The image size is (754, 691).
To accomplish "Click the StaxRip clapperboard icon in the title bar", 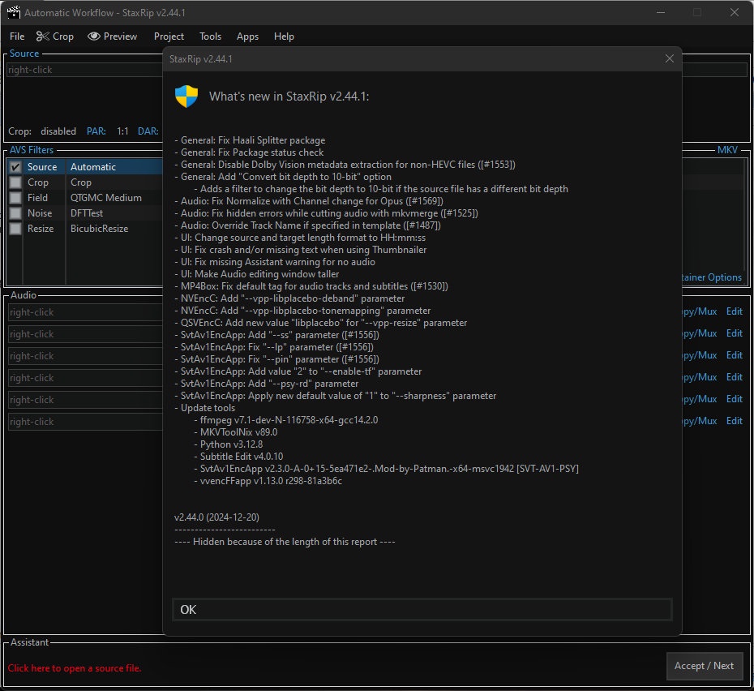I will [x=14, y=12].
